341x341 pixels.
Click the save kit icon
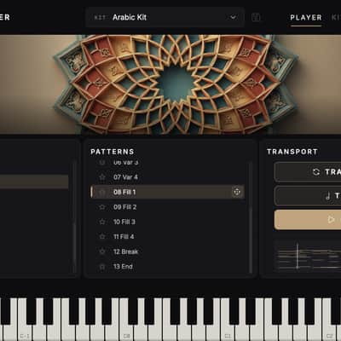coord(256,17)
